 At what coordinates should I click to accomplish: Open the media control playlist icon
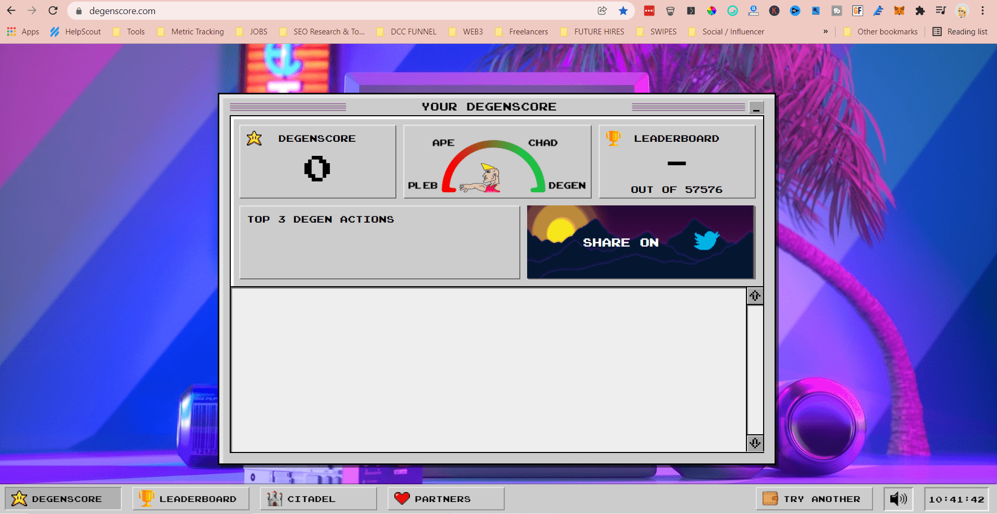(941, 11)
